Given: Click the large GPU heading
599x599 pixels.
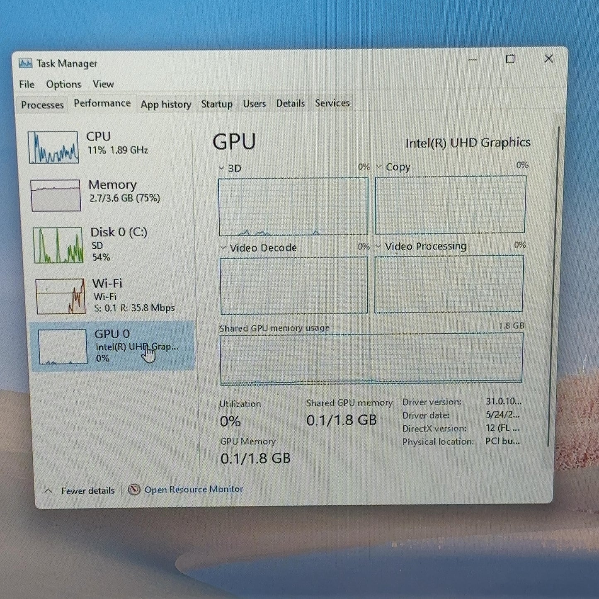Looking at the screenshot, I should [234, 142].
